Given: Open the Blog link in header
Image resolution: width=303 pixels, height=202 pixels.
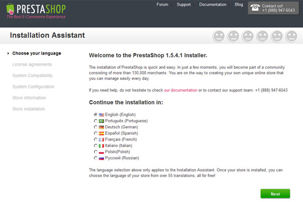Looking at the screenshot, I should [x=239, y=5].
